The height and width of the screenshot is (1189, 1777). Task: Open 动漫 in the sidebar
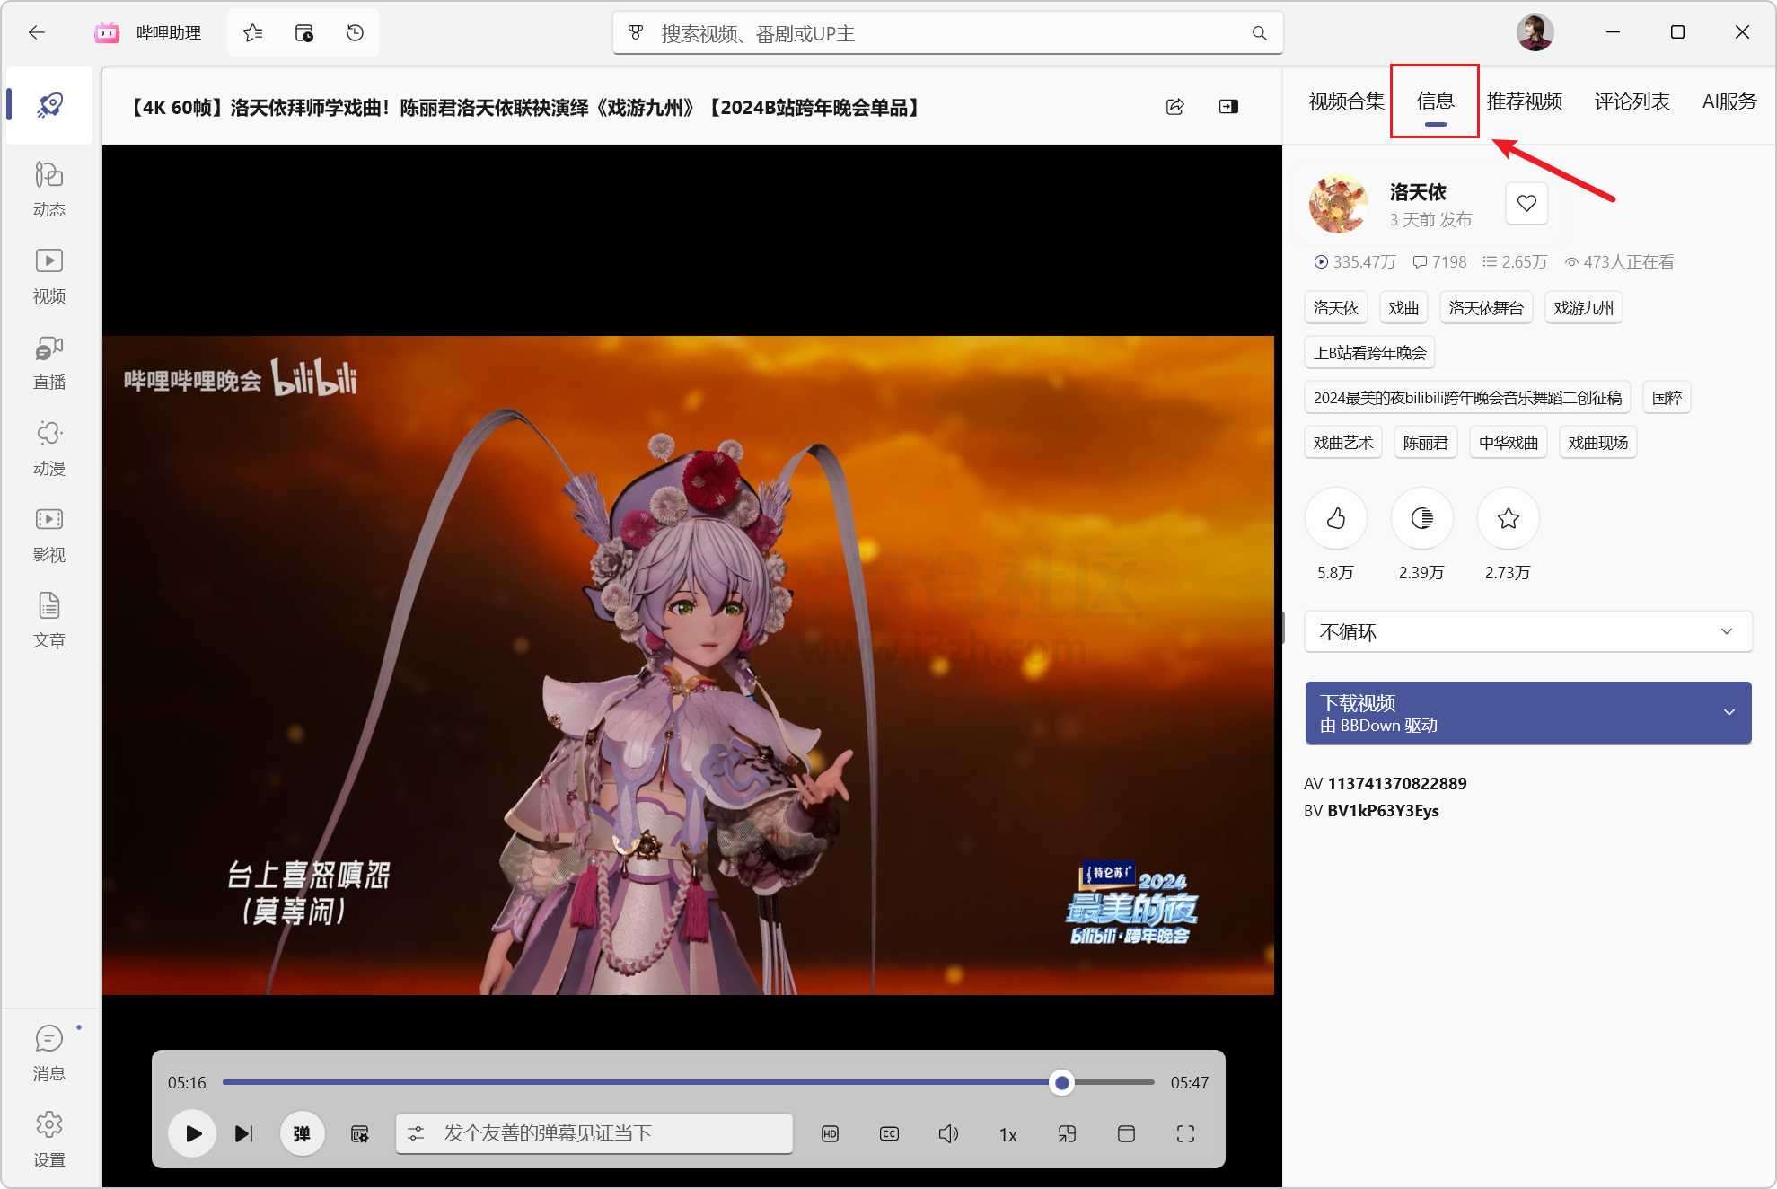pyautogui.click(x=49, y=449)
